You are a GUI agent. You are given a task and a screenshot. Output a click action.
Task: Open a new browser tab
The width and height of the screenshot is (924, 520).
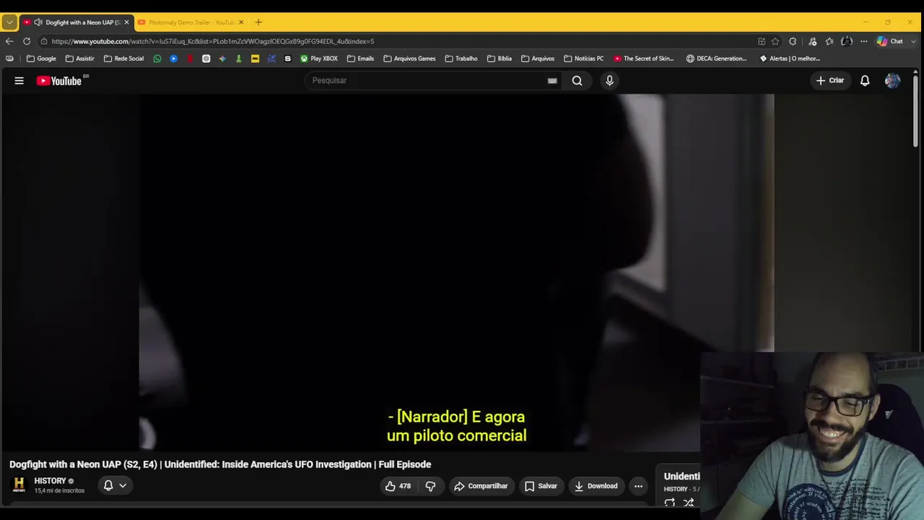tap(258, 22)
